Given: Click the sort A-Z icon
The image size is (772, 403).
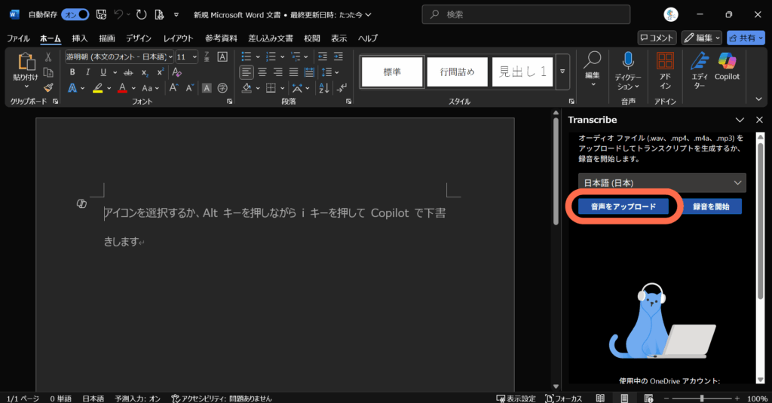Looking at the screenshot, I should pos(323,88).
